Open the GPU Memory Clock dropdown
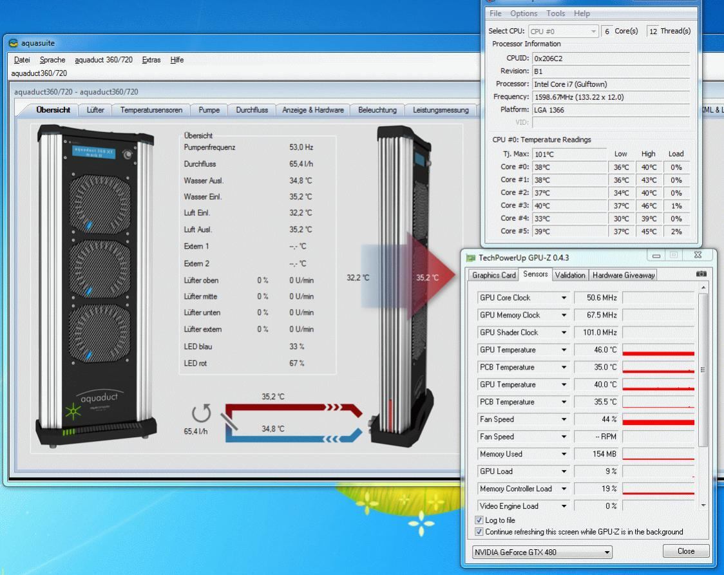 click(x=564, y=316)
